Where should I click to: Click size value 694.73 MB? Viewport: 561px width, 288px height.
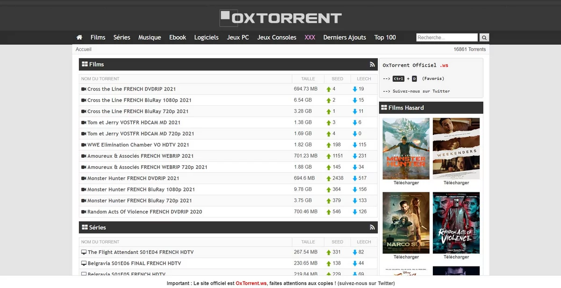point(306,89)
